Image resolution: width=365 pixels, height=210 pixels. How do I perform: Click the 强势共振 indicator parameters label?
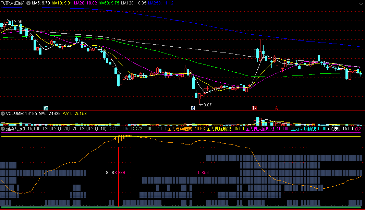56,129
